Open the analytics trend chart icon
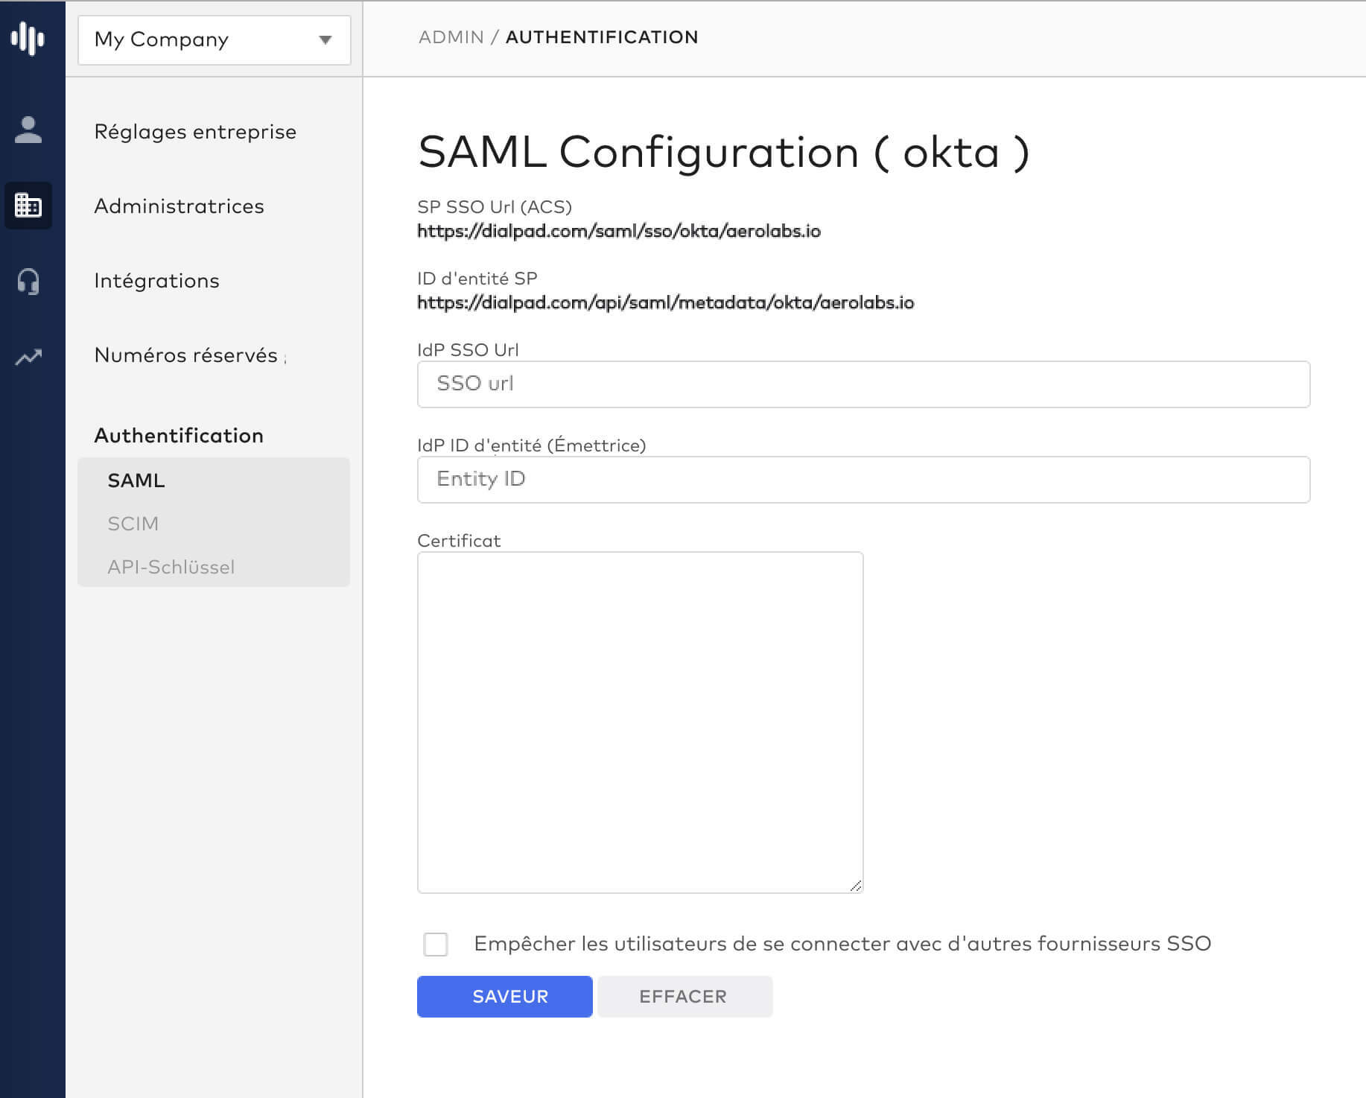This screenshot has height=1098, width=1366. point(28,358)
